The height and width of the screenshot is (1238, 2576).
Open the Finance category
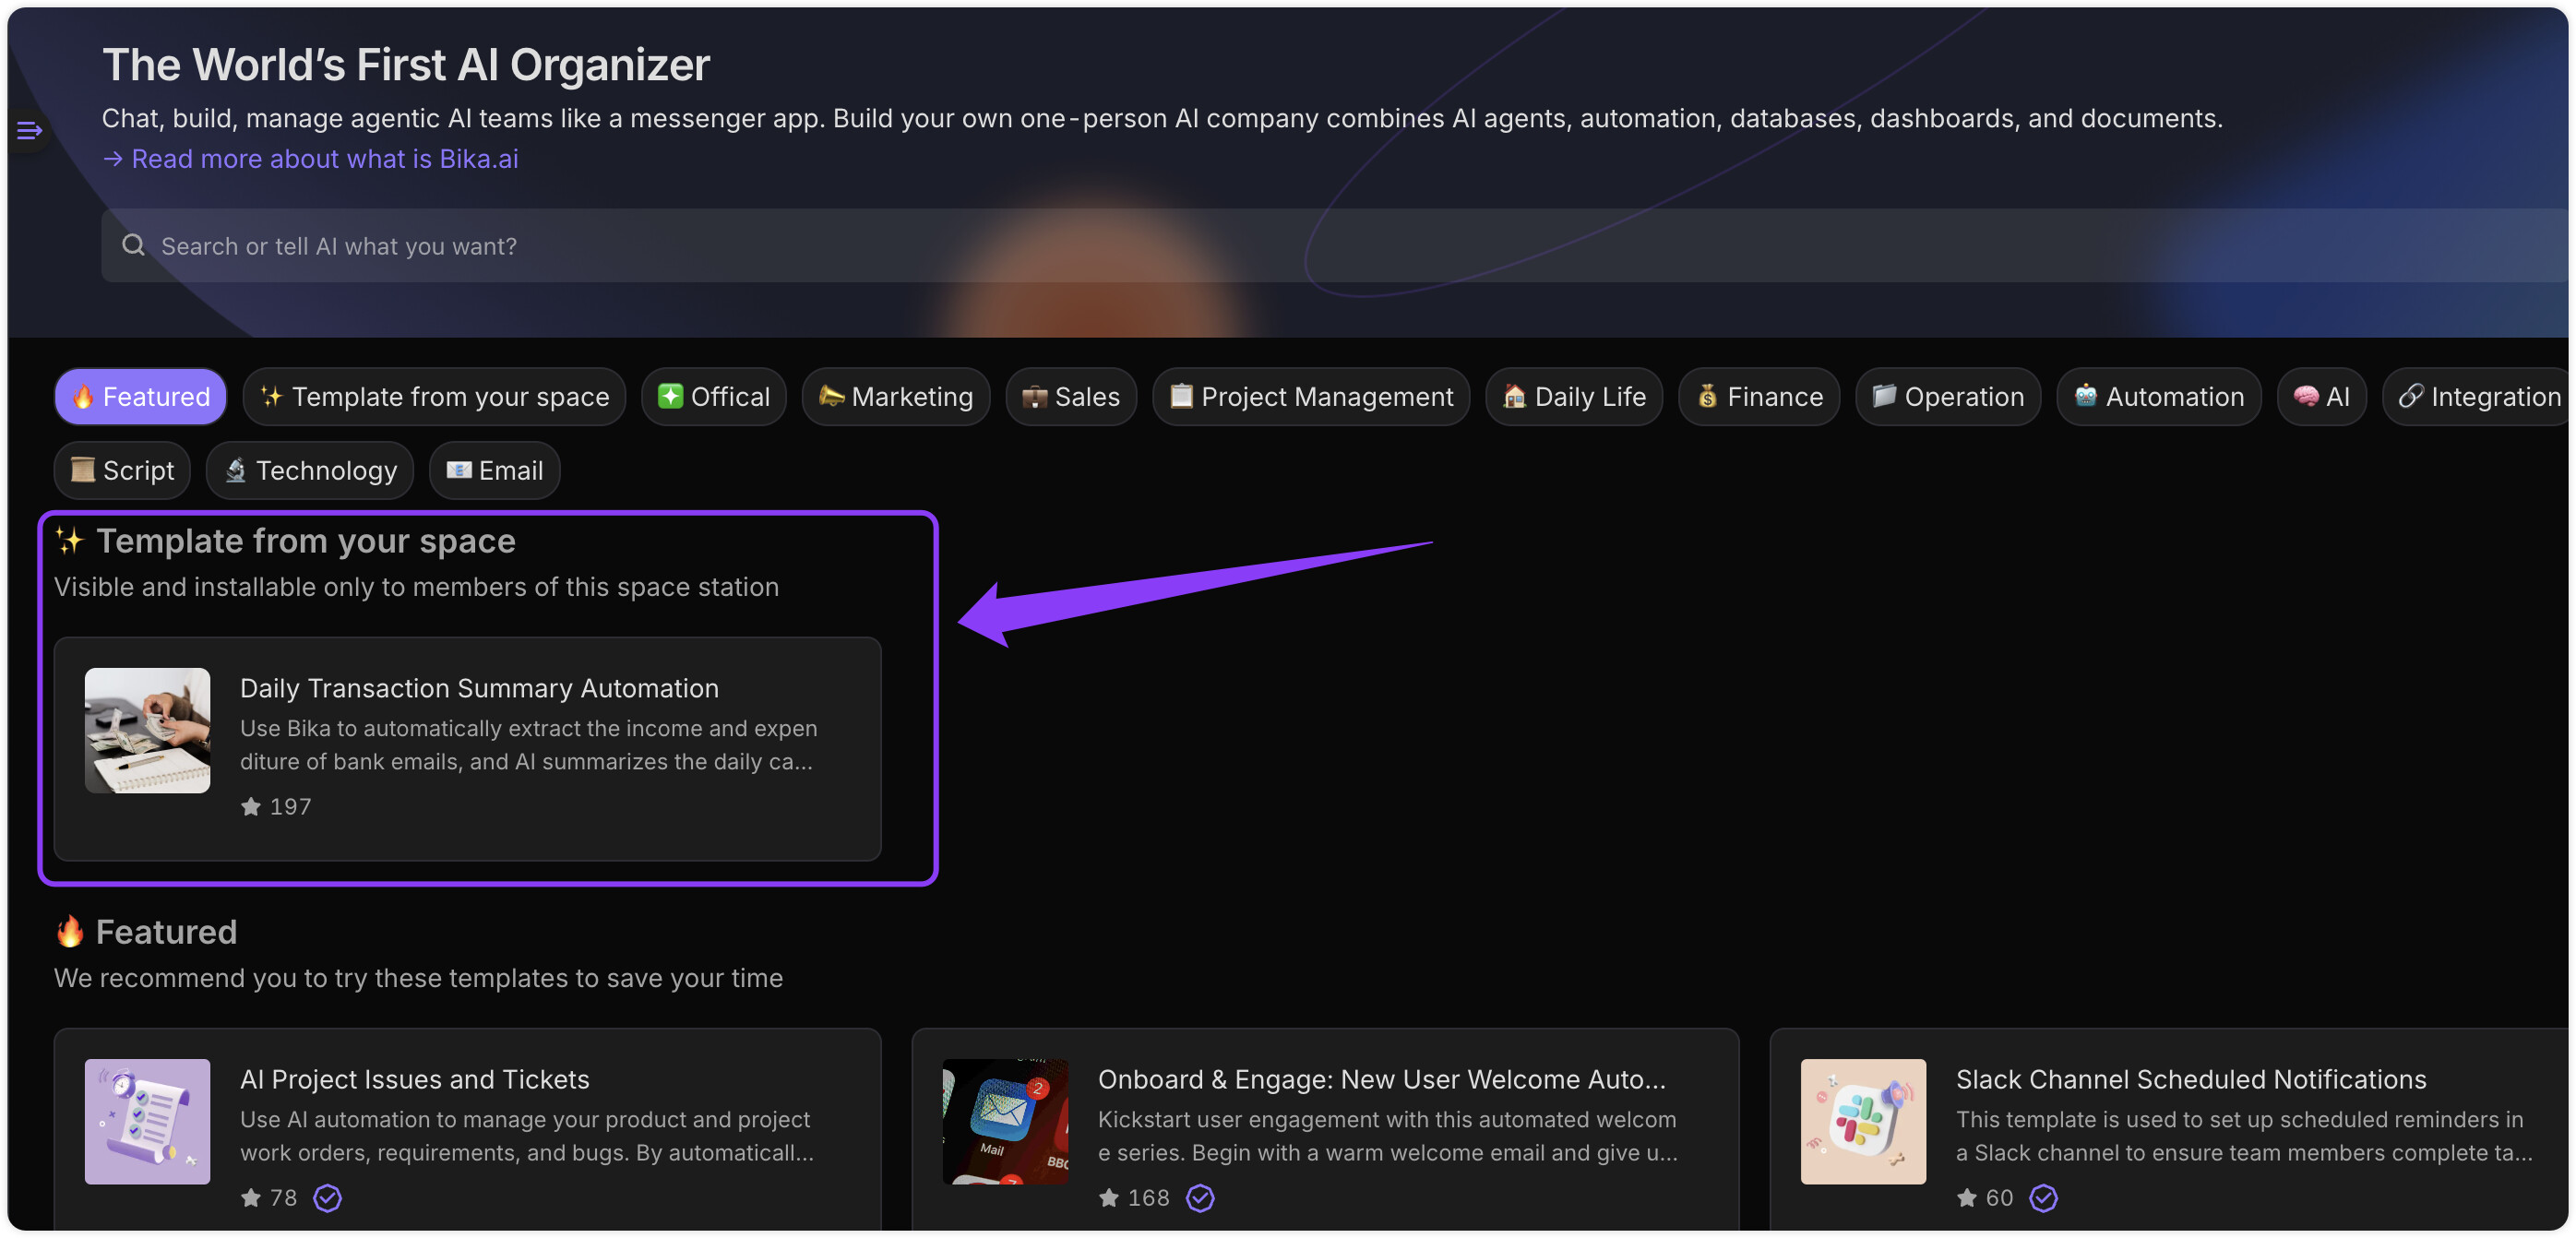tap(1758, 397)
